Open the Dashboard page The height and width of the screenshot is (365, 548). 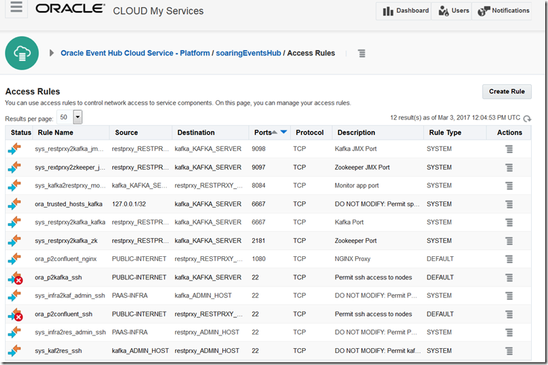[405, 11]
